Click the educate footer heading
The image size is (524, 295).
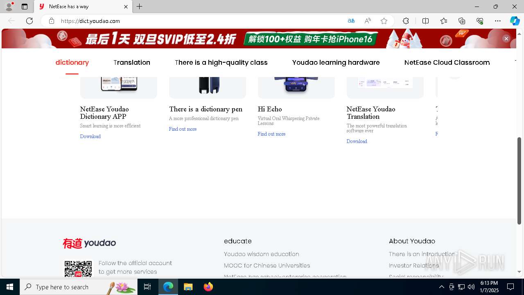[x=238, y=241]
